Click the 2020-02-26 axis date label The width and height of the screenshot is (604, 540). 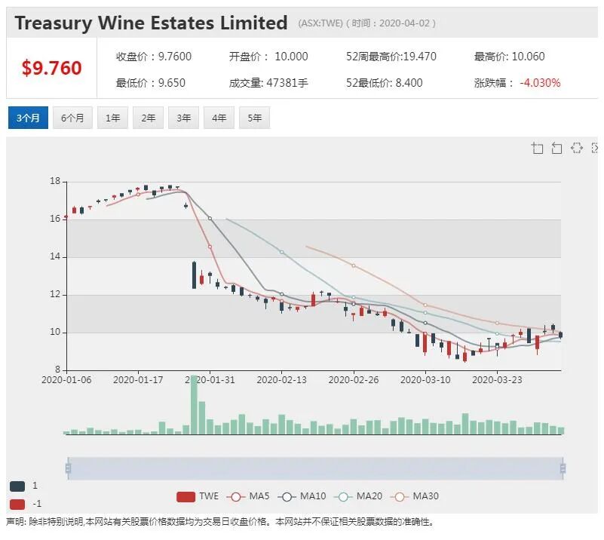353,380
